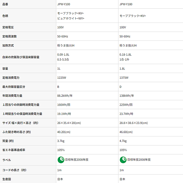Click the value 1合-1升
The height and width of the screenshot is (183, 183).
[124, 60]
